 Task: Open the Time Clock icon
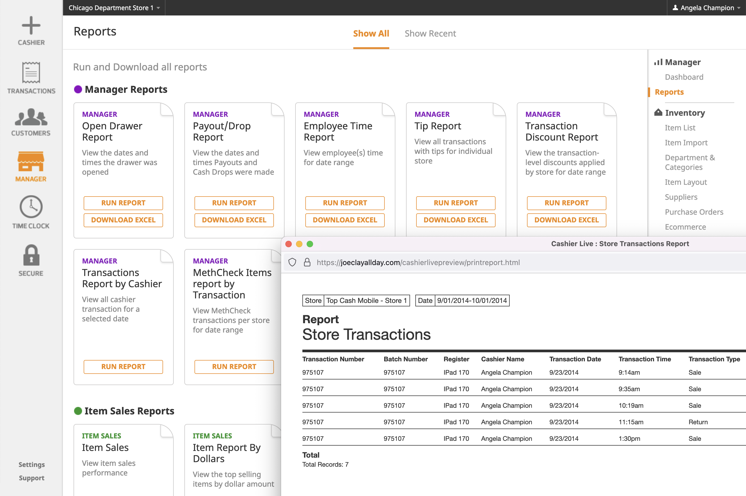(31, 207)
